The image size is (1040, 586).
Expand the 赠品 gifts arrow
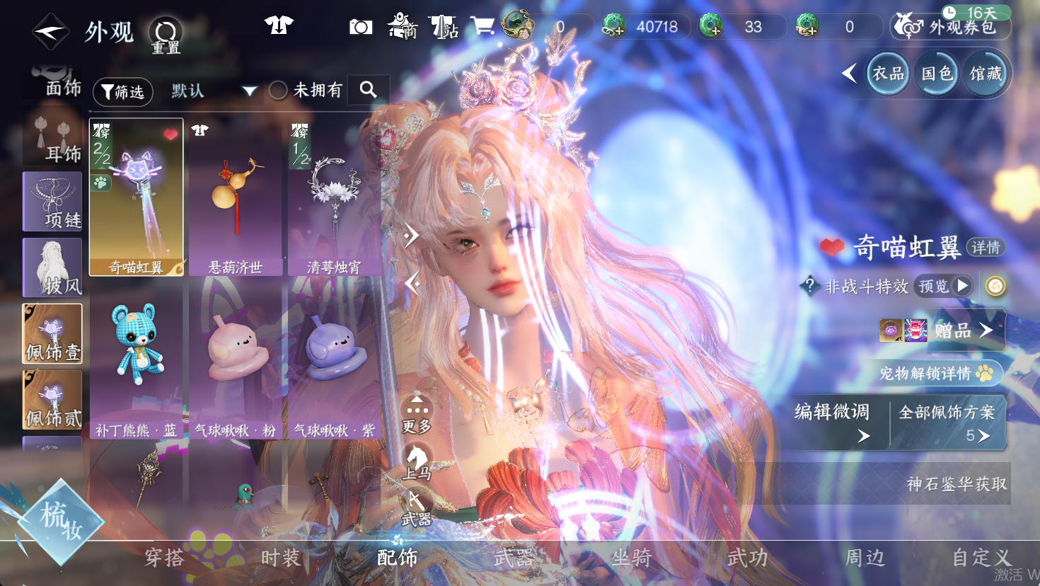click(986, 330)
